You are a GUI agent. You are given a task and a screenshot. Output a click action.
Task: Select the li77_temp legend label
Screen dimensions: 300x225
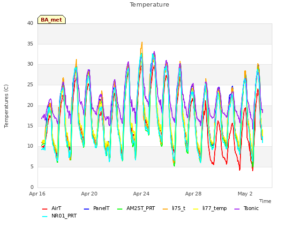tap(215, 208)
